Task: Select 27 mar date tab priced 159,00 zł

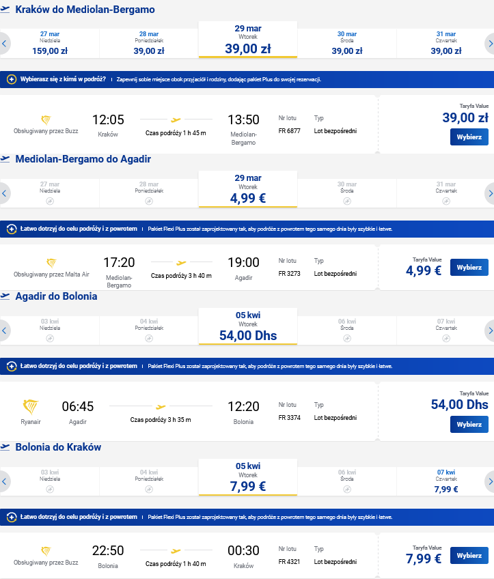Action: click(50, 44)
